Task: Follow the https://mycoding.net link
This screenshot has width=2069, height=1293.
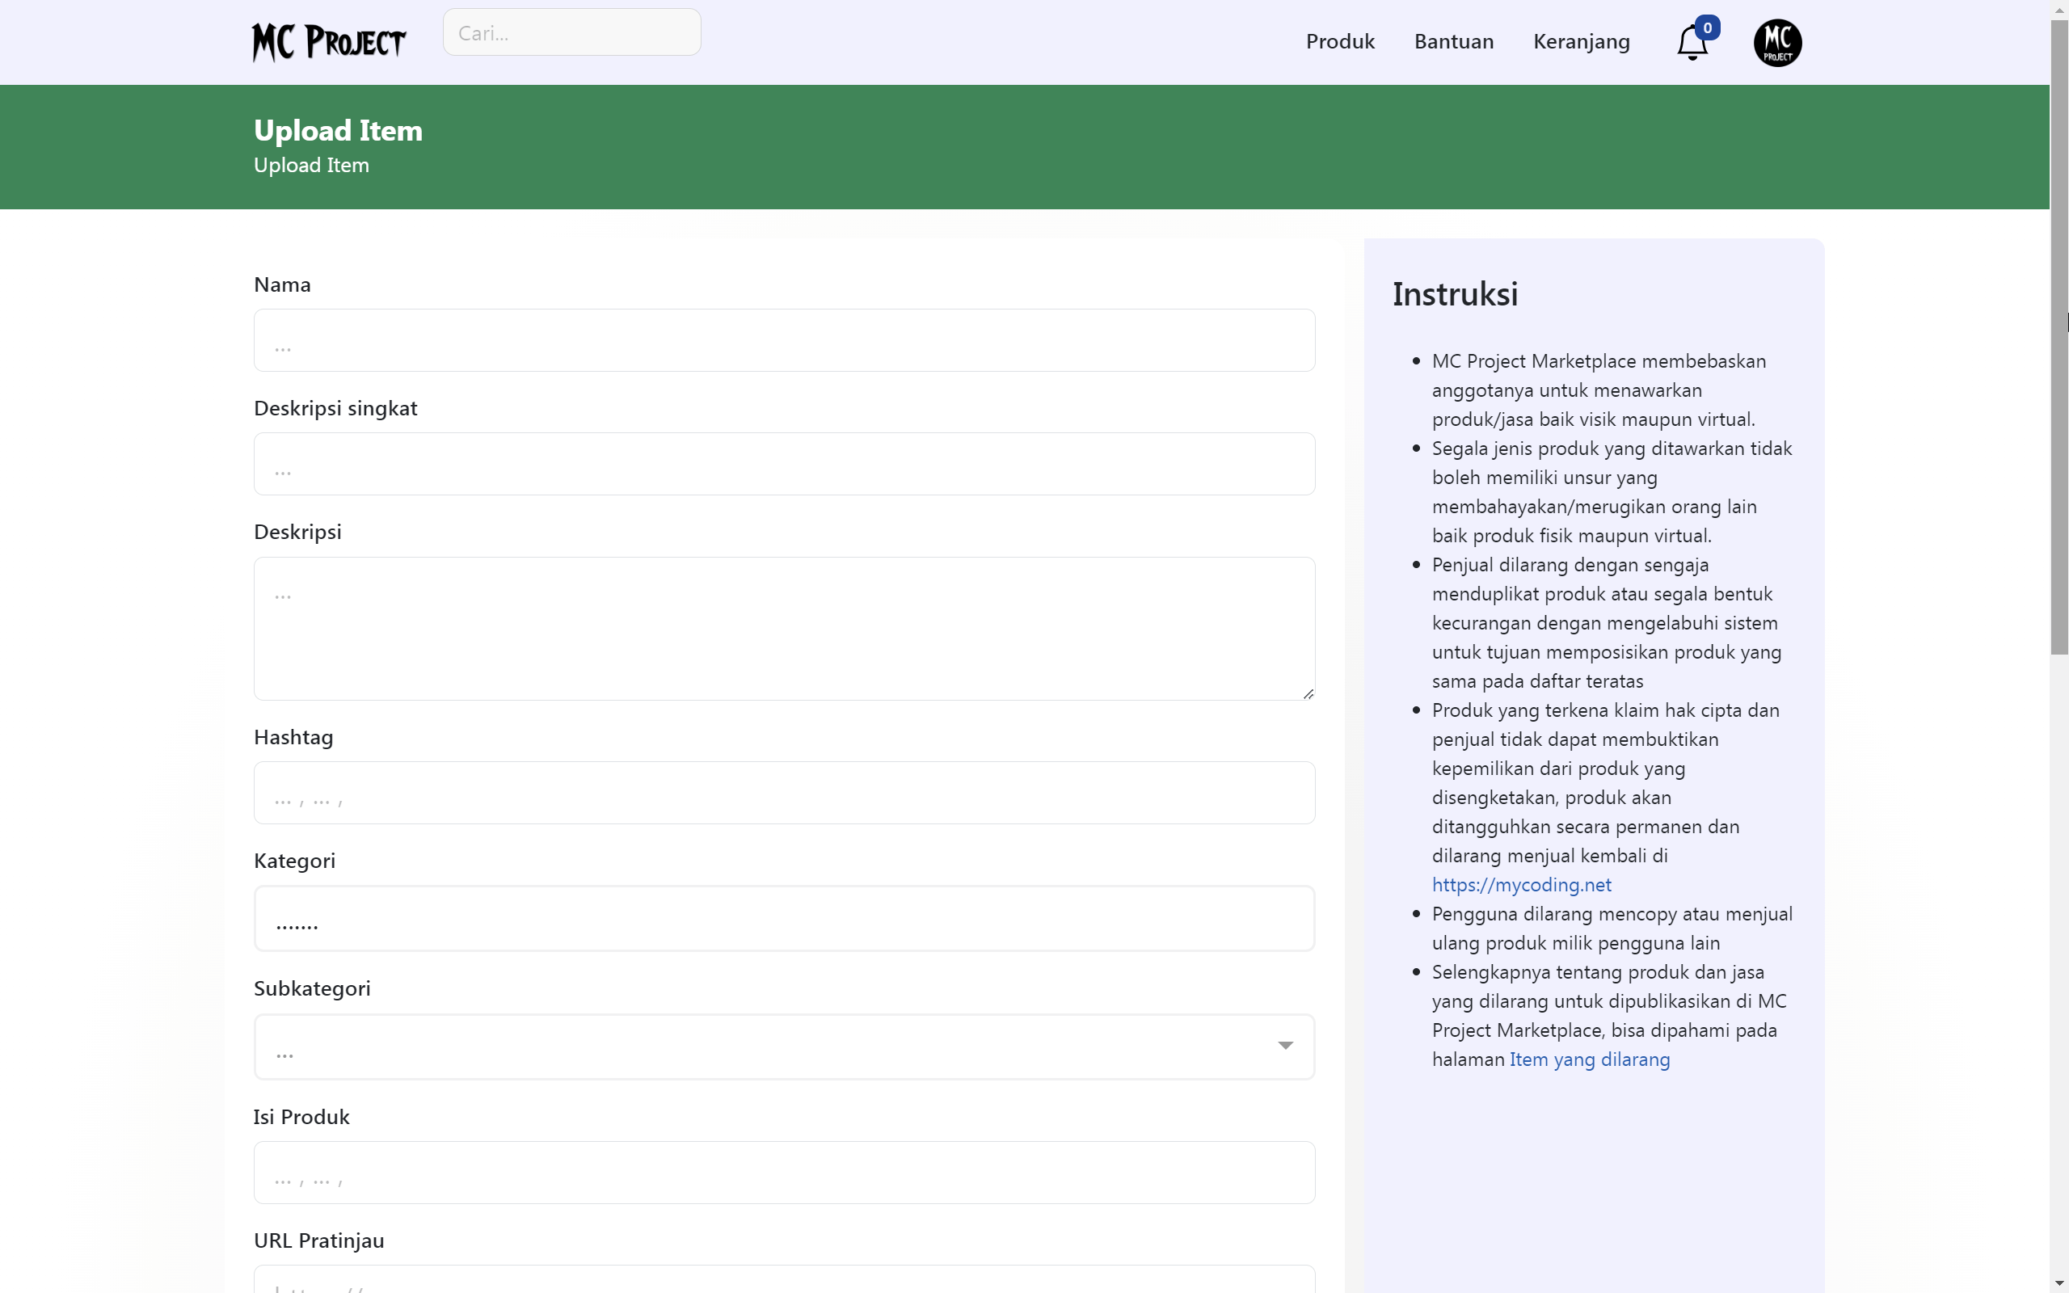Action: click(1521, 884)
